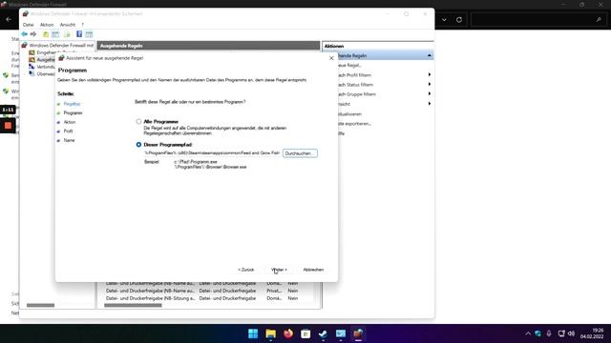Click the Abbrechen button
The image size is (611, 343).
click(313, 270)
